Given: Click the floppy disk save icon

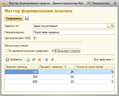Looking at the screenshot, I should pos(27,18).
